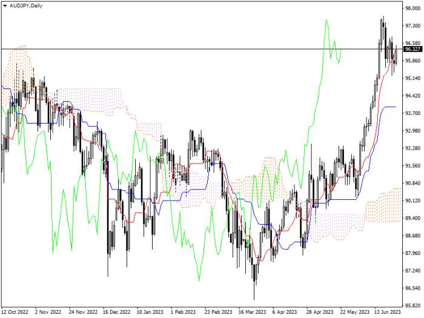Click the 95.860 price scale label

tap(413, 61)
